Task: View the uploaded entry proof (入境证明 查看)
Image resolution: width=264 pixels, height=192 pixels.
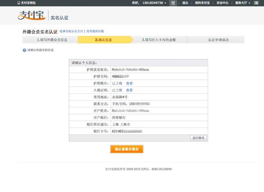Action: tap(129, 90)
